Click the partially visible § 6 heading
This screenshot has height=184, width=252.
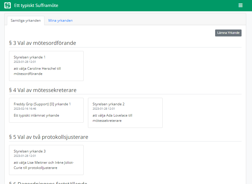48,182
